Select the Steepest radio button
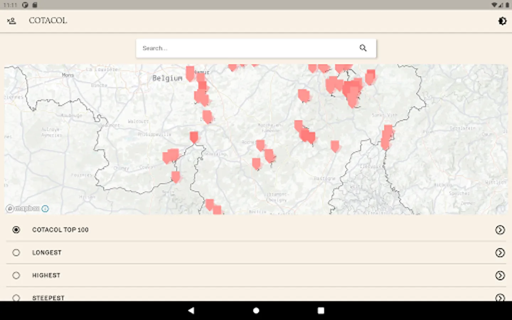 16,298
